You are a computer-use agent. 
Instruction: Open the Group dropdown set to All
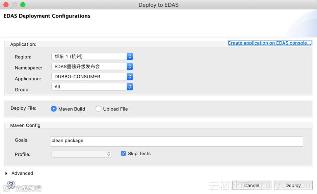92,87
